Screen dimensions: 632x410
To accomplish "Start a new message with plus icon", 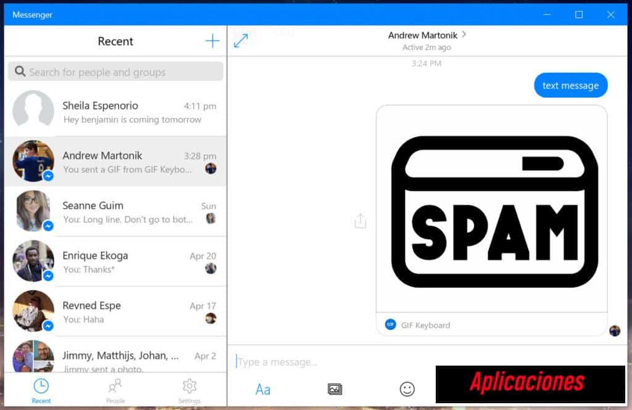I will tap(212, 41).
